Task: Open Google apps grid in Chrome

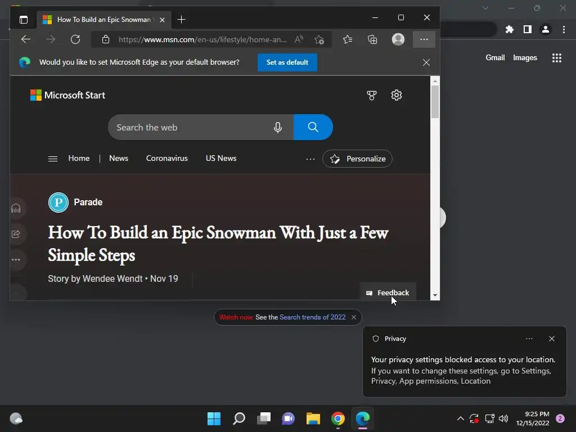Action: [557, 58]
